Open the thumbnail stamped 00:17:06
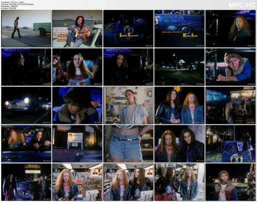The width and height of the screenshot is (257, 202). click(179, 144)
